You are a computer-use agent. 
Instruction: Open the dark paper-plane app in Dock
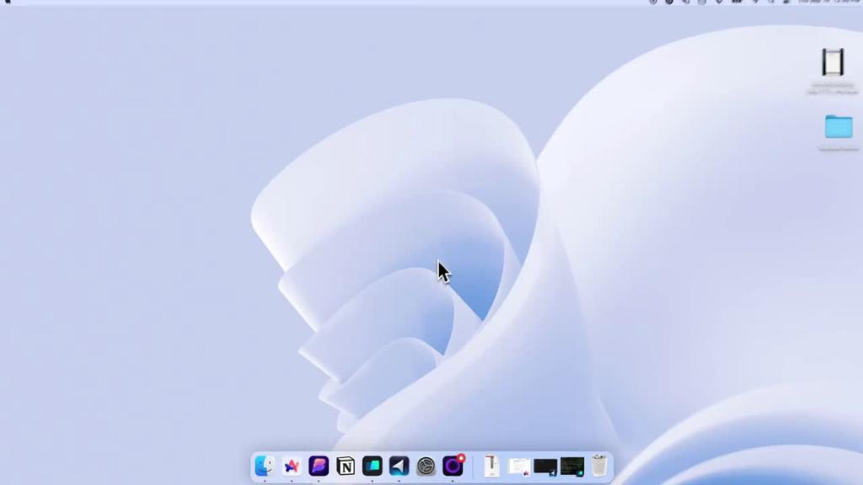coord(399,466)
